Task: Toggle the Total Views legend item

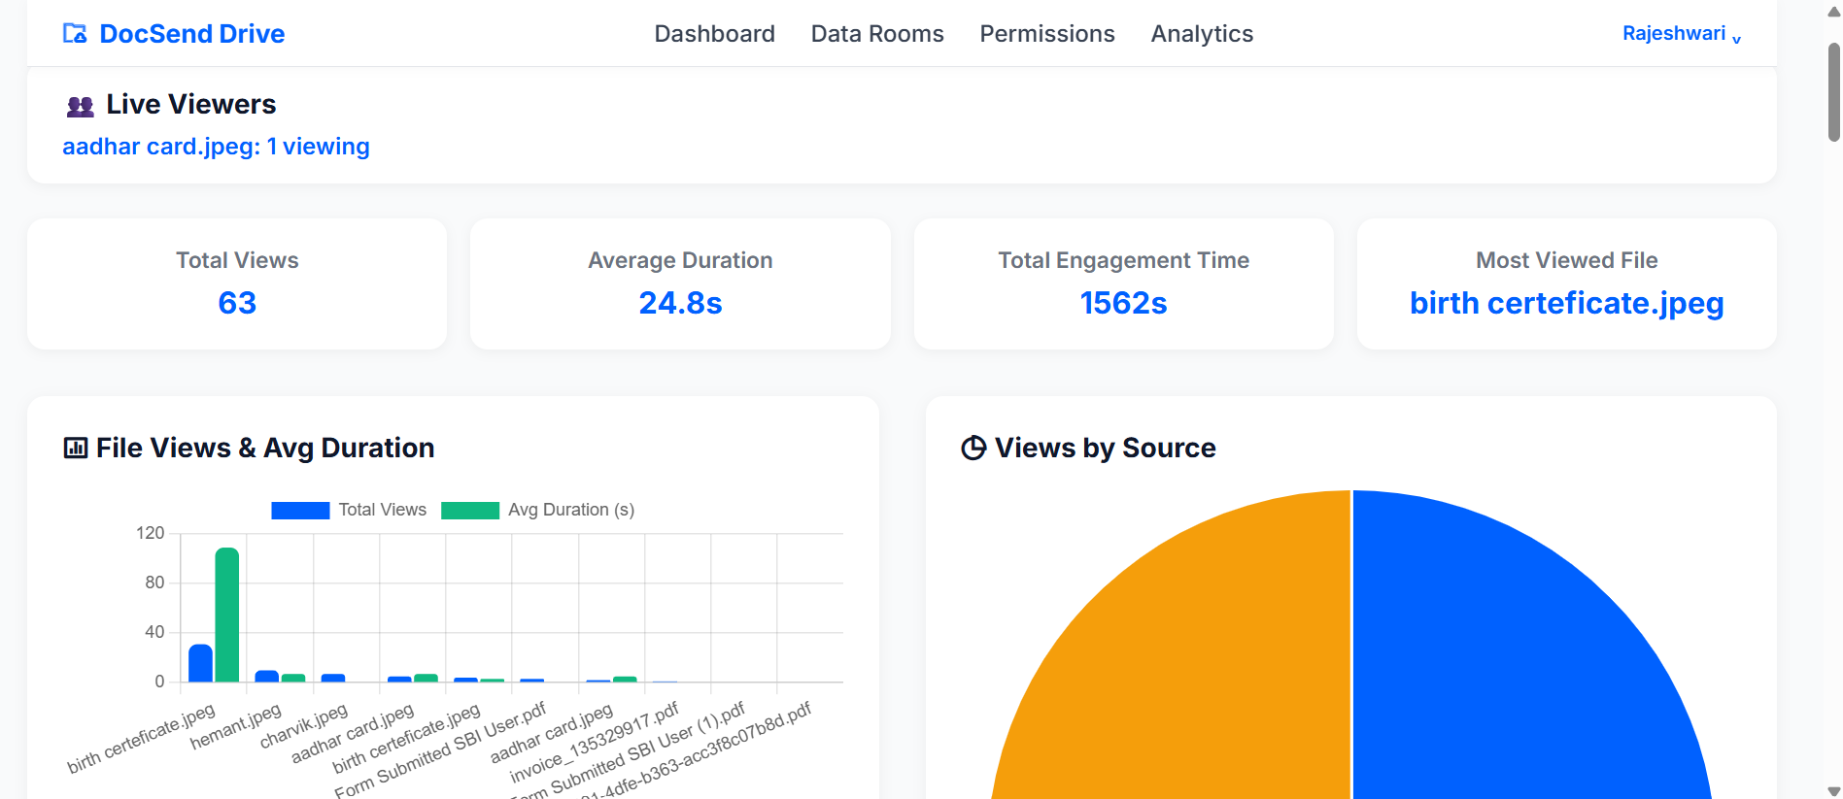Action: pyautogui.click(x=349, y=511)
